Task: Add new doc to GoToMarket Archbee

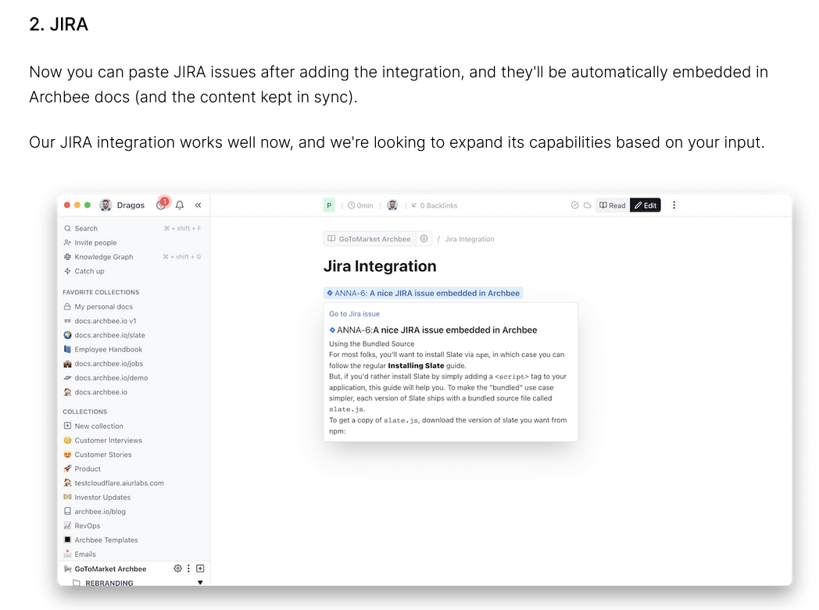Action: coord(200,569)
